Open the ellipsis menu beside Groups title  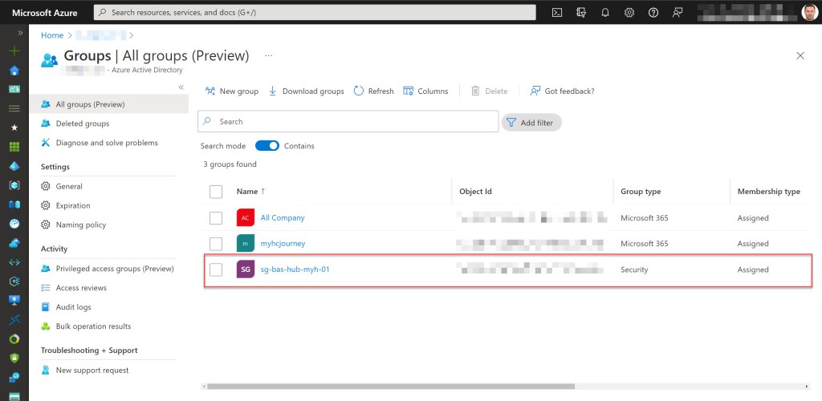pyautogui.click(x=268, y=56)
